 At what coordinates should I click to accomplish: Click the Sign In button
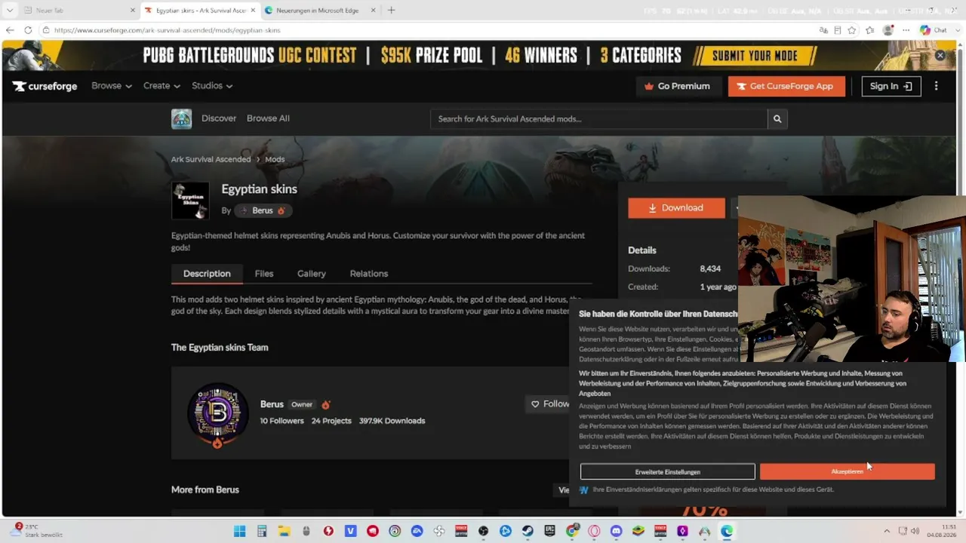891,86
